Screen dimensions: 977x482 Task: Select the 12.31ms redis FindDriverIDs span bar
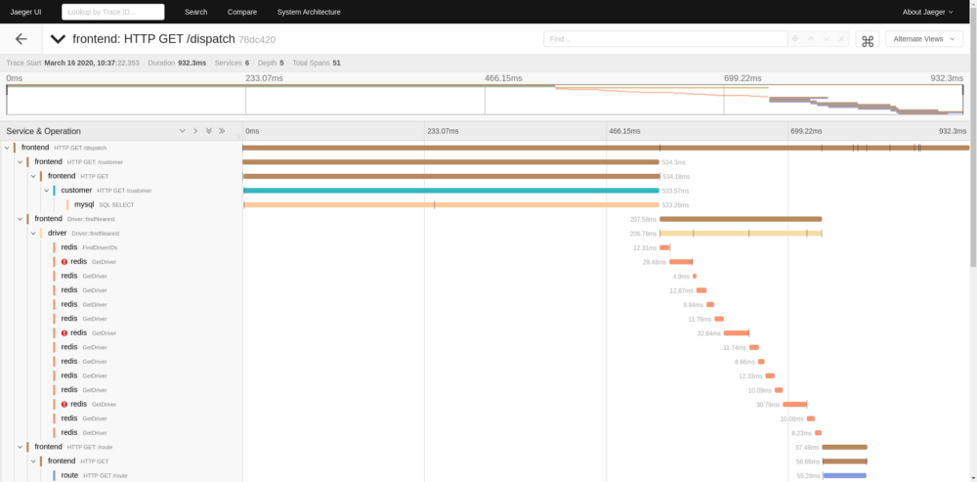[x=664, y=247]
